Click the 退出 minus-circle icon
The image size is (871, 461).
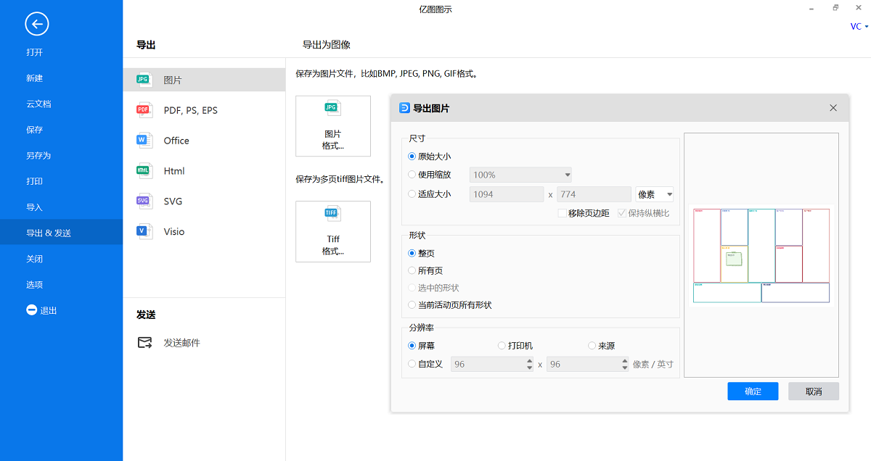pos(31,310)
